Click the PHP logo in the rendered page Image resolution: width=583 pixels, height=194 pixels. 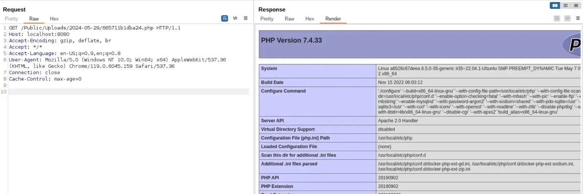coord(574,44)
